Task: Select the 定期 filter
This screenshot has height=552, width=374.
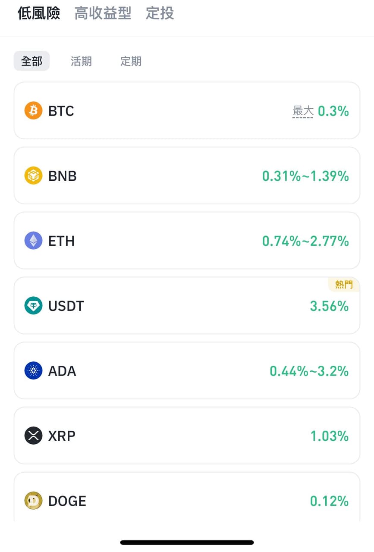Action: point(131,61)
